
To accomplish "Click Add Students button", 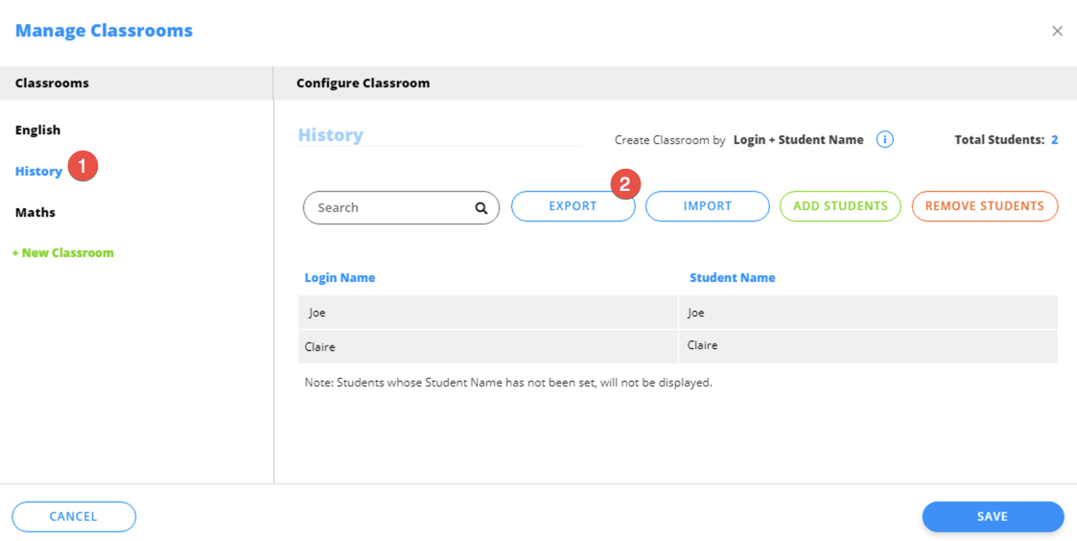I will click(x=840, y=206).
